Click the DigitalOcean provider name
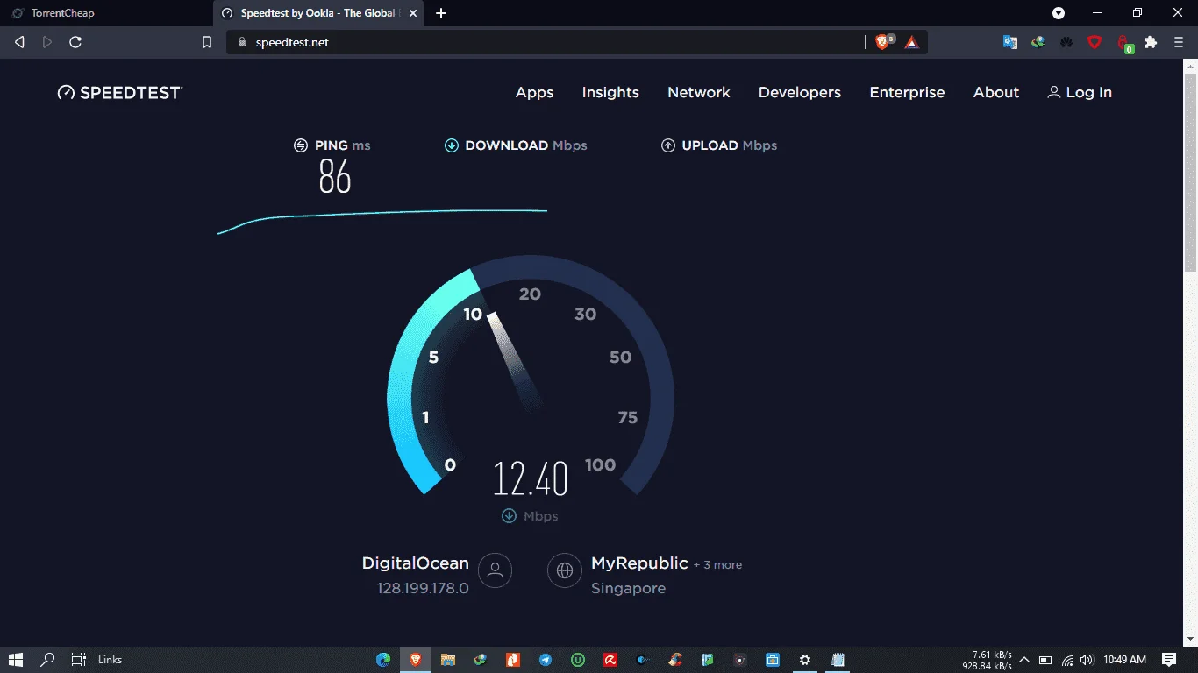The image size is (1198, 673). click(416, 563)
